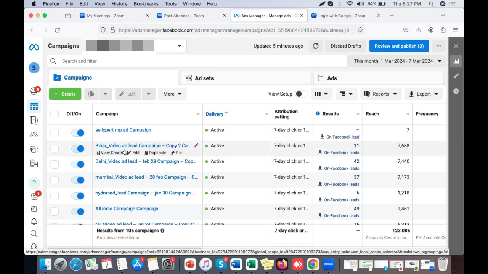Turn off sellxpert mp ad Campaign toggle
Viewport: 488px width, 274px height.
click(x=78, y=133)
